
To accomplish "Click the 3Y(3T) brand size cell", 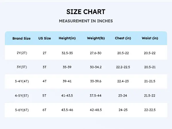I will click(21, 67).
